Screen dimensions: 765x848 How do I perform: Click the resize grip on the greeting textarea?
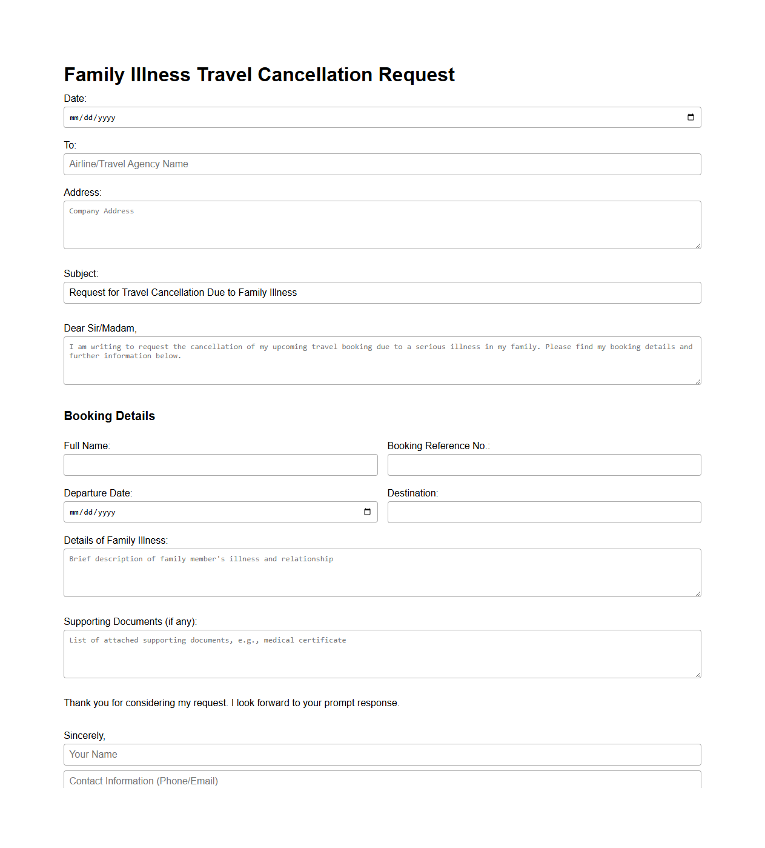coord(698,381)
